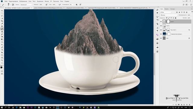Select the blue fill layer thumbnail

click(x=164, y=34)
